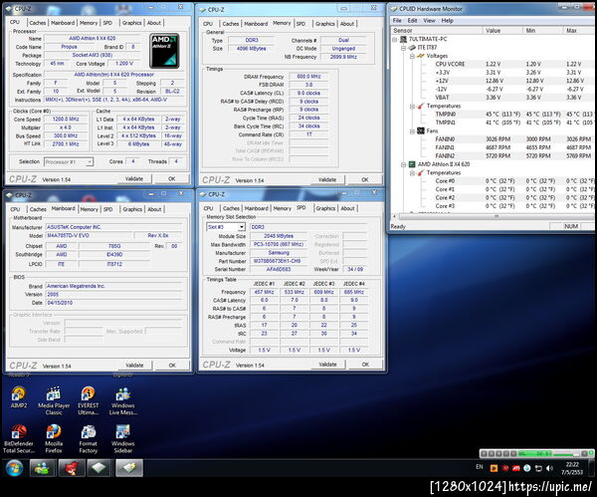Launch the Windows Sidebar desktop shortcut
Screen dimensions: 597x497
123,438
